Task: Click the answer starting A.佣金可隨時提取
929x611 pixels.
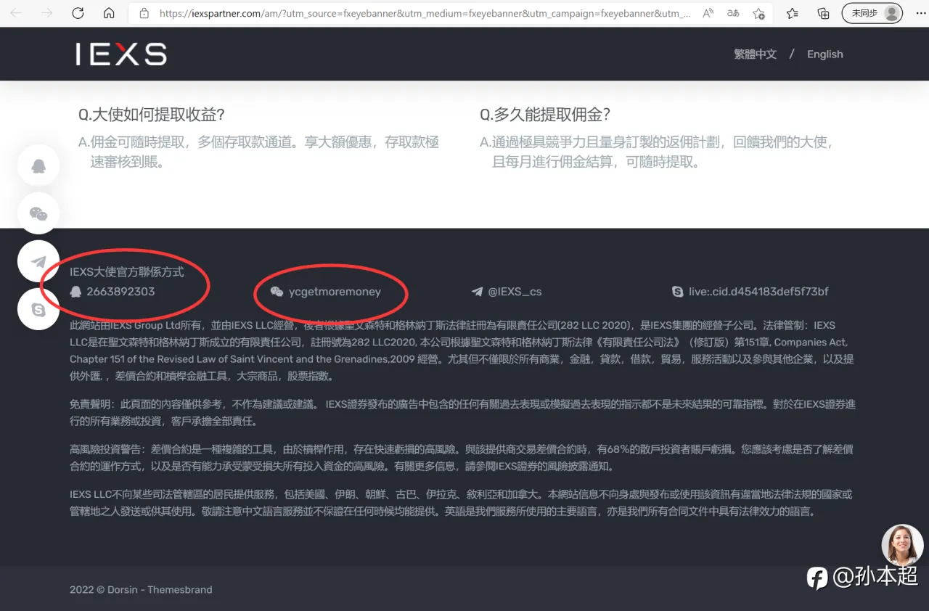Action: 258,152
